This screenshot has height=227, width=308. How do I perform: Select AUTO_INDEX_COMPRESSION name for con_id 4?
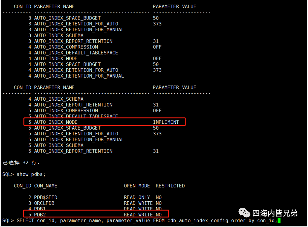click(x=66, y=47)
